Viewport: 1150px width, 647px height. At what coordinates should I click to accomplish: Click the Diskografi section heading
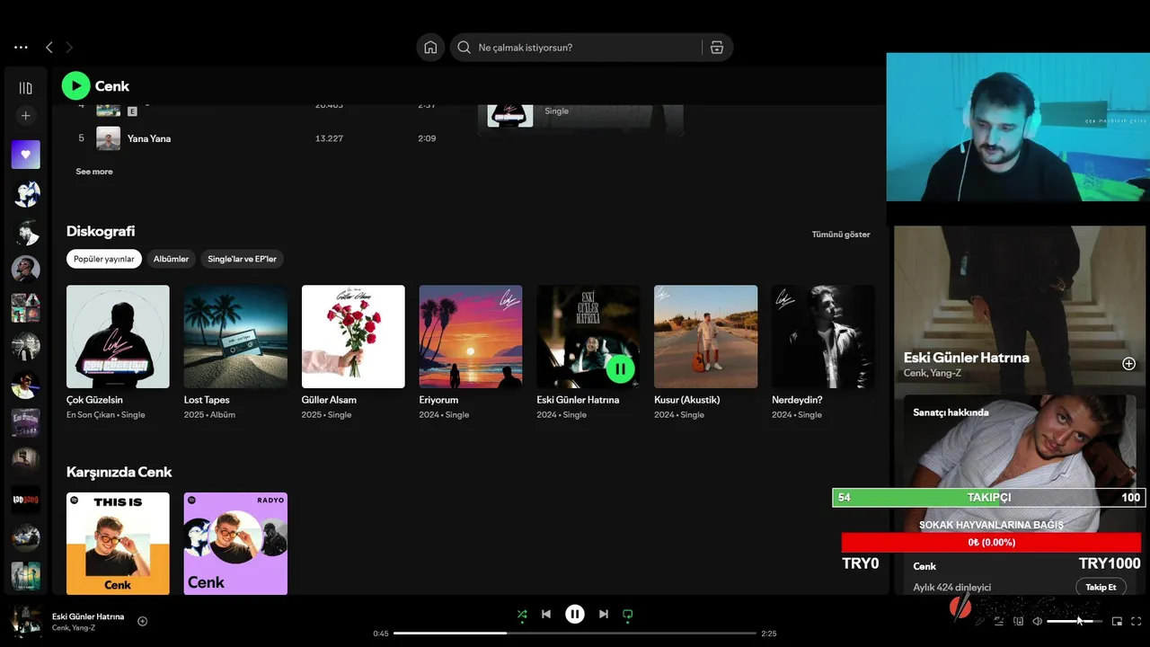click(101, 231)
